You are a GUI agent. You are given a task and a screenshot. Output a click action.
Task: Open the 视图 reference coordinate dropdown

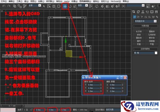(83, 5)
